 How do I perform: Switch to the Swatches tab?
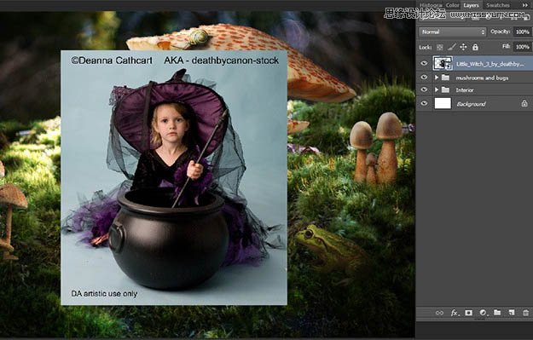pyautogui.click(x=498, y=5)
